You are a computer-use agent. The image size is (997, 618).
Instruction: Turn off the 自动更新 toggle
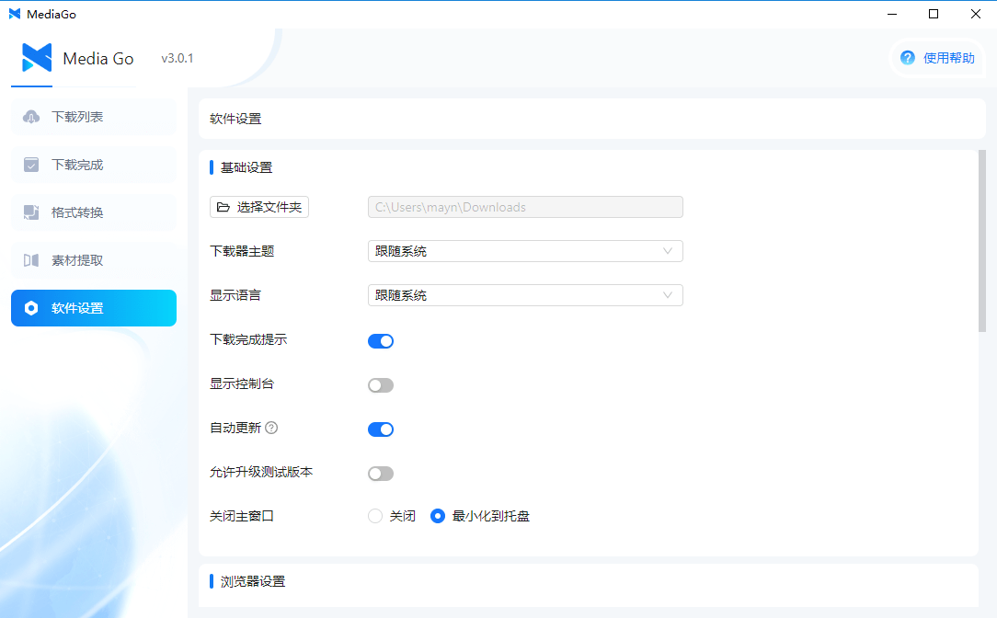[x=380, y=429]
